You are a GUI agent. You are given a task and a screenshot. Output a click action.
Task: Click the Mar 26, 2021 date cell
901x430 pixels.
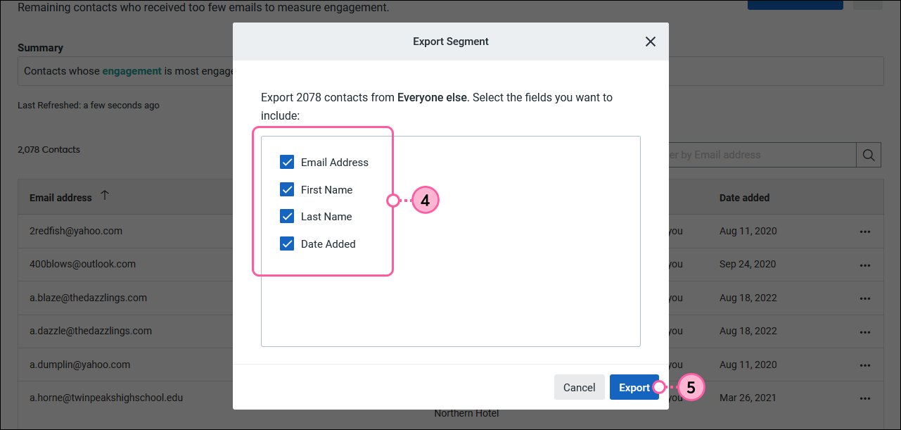[748, 398]
